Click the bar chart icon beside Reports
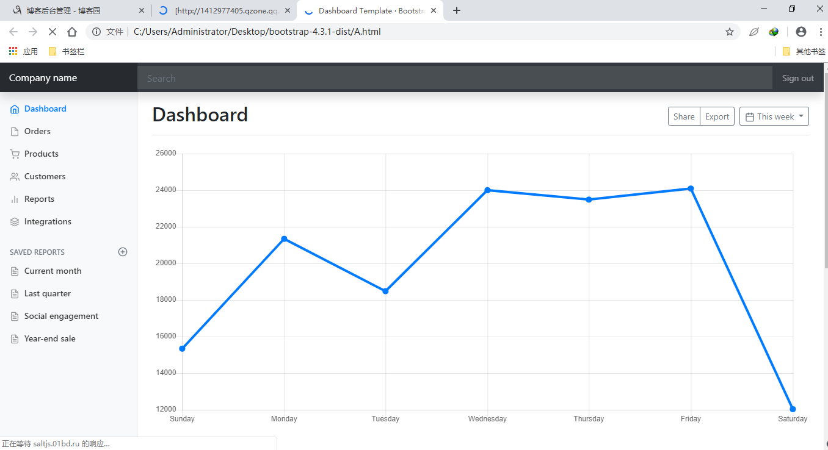 (15, 199)
